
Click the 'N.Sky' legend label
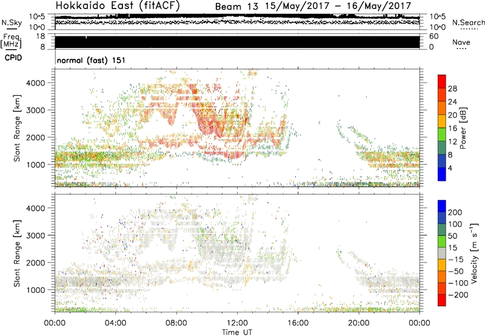tap(12, 22)
